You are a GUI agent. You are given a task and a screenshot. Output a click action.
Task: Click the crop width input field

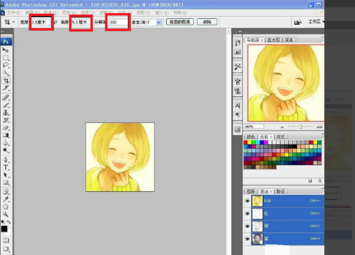click(x=41, y=22)
